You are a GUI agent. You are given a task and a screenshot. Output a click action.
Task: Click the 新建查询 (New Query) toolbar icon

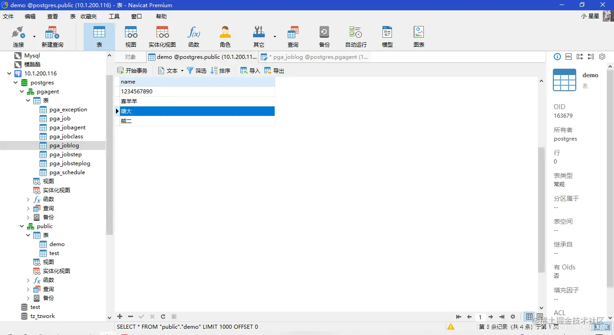pos(52,37)
